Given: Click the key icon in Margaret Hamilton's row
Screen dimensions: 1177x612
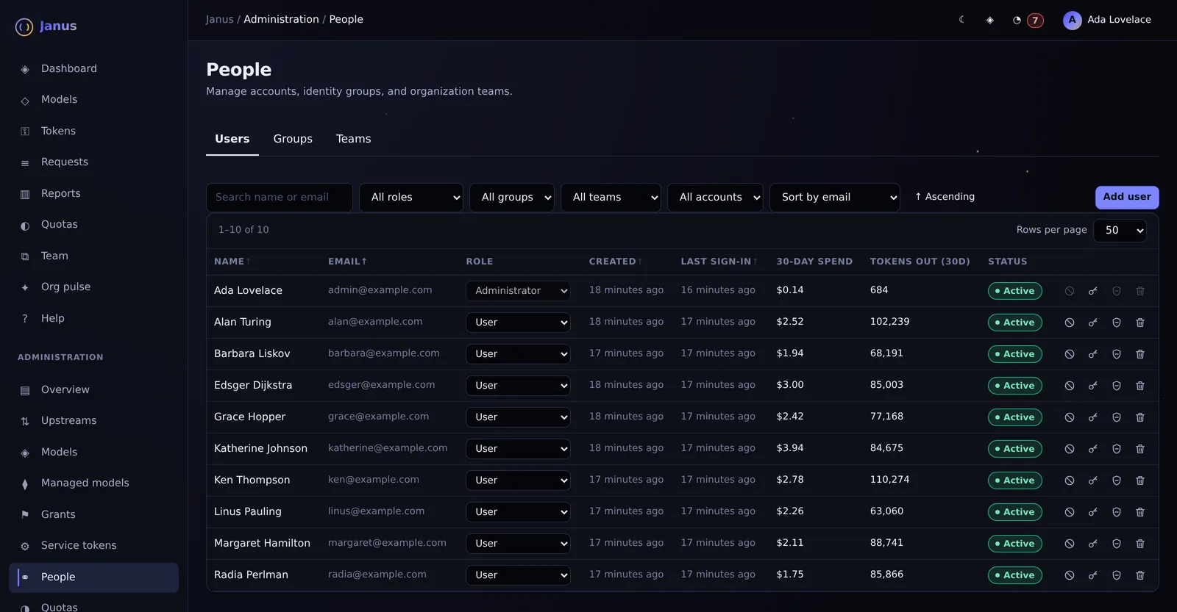Looking at the screenshot, I should tap(1093, 544).
